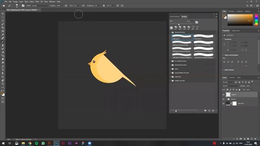The height and width of the screenshot is (146, 260).
Task: Open the Image menu
Action: click(x=15, y=2)
